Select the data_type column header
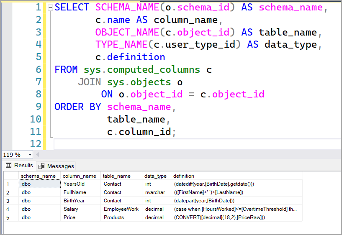Screen dimensions: 342x235 [157, 176]
